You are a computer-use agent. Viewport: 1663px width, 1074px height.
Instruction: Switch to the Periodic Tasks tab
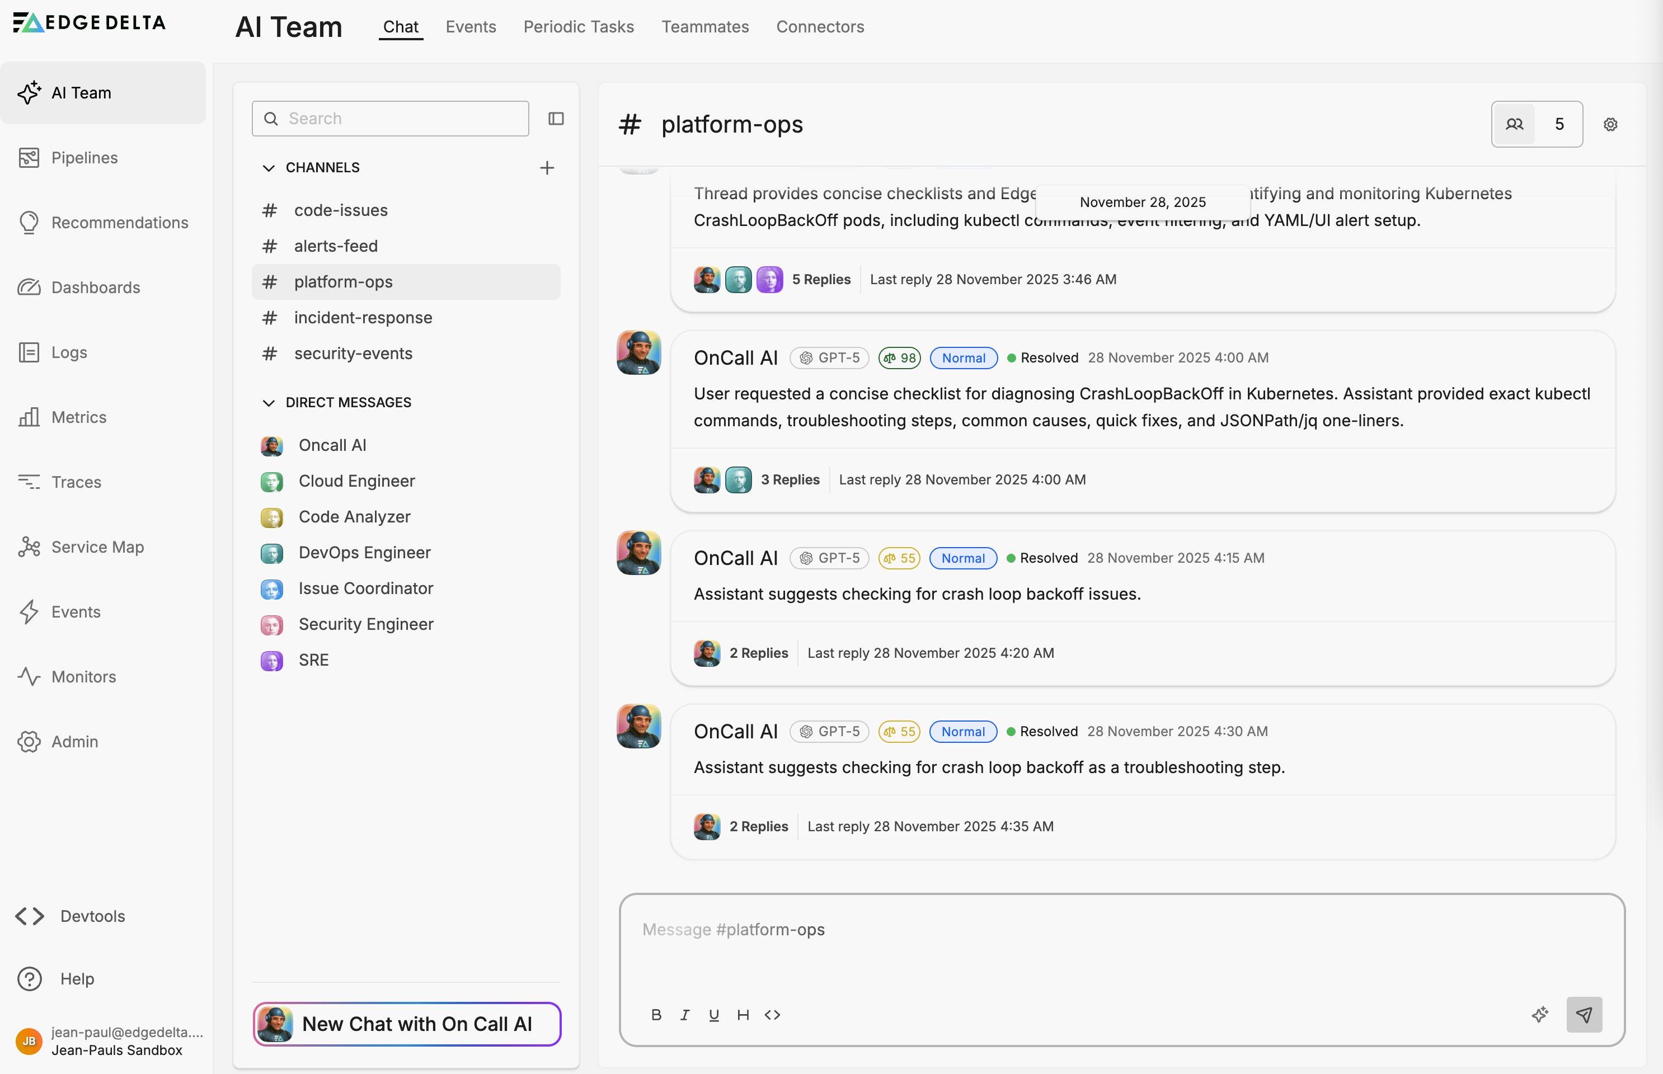578,26
